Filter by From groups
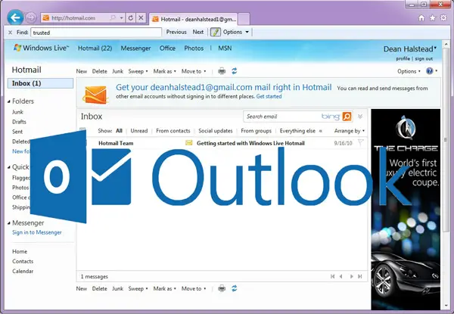 pos(256,131)
